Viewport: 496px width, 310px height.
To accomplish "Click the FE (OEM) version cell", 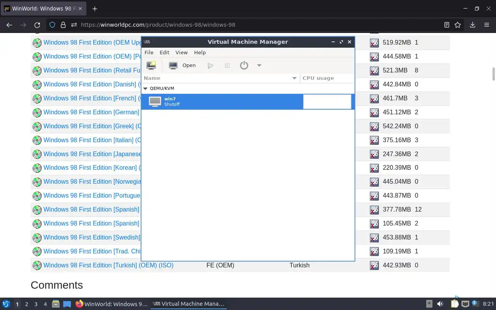I will 220,265.
